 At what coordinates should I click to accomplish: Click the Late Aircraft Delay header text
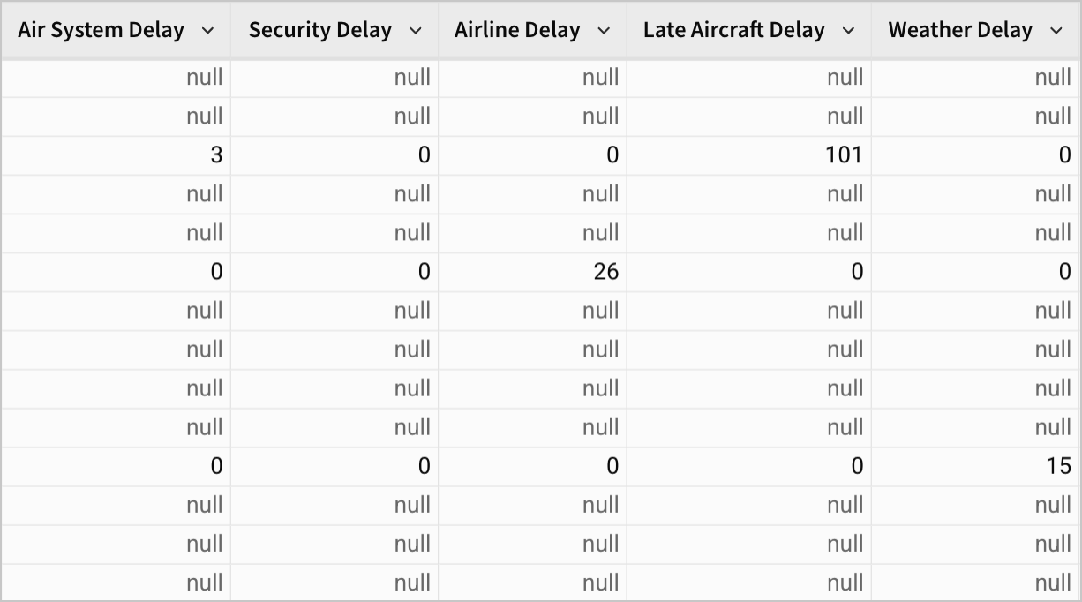(733, 30)
